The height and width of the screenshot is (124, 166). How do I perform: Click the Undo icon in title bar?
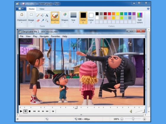pyautogui.click(x=28, y=4)
